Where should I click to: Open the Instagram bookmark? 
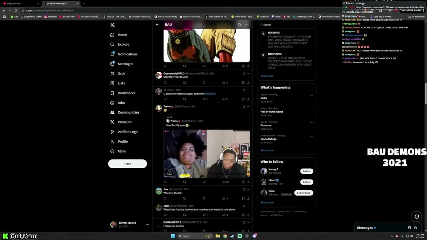click(x=50, y=17)
